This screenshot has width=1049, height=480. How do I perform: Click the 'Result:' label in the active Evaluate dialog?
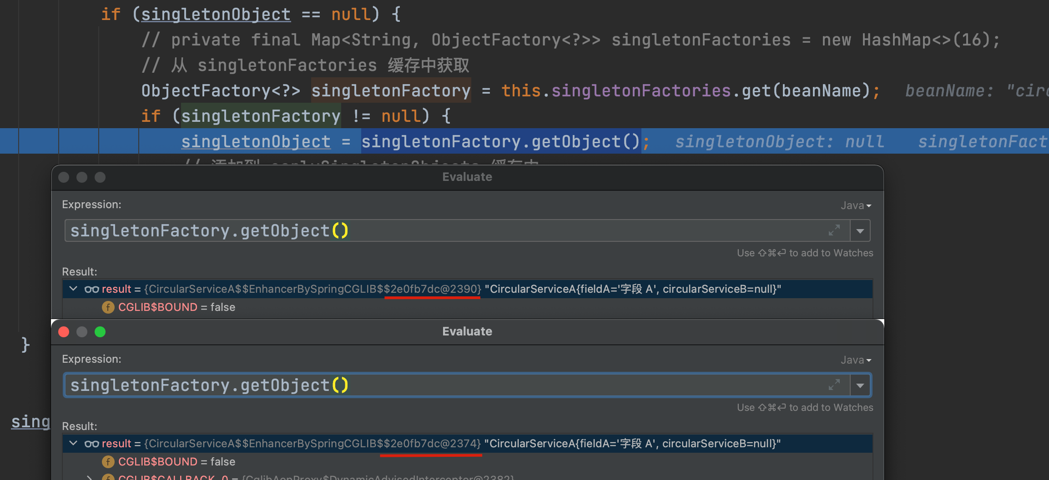point(80,426)
